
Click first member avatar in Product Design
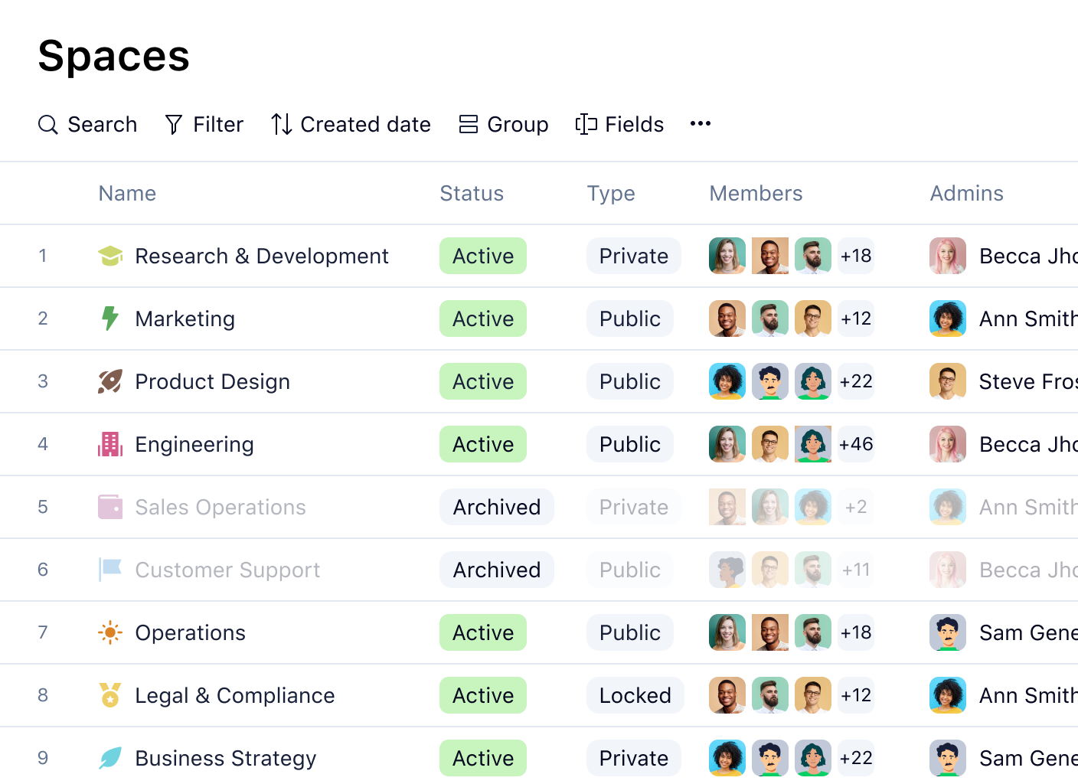tap(727, 381)
